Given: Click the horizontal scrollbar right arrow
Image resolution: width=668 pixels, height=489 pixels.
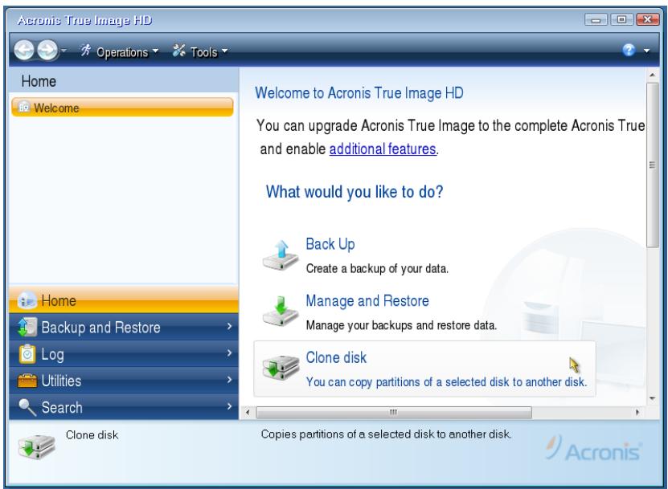Looking at the screenshot, I should [x=637, y=412].
